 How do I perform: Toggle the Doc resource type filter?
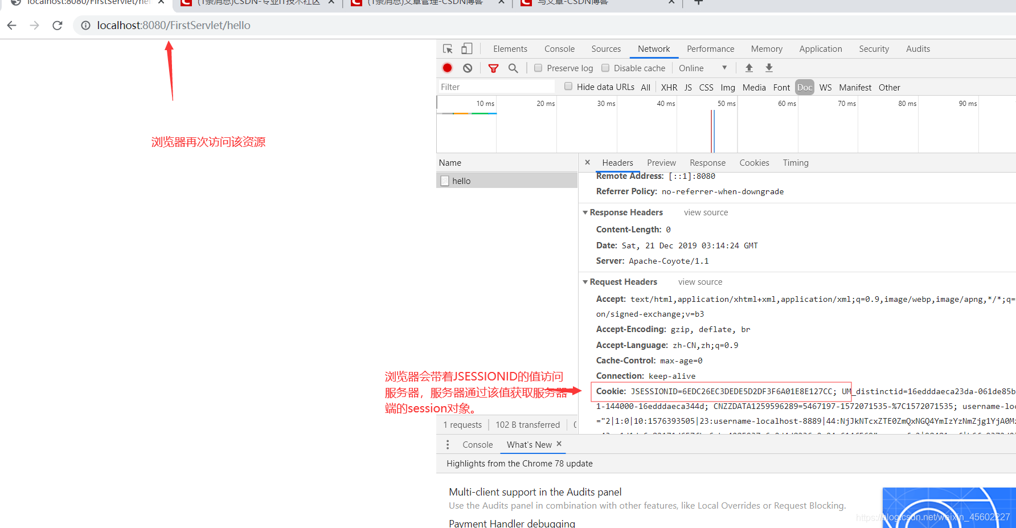805,87
